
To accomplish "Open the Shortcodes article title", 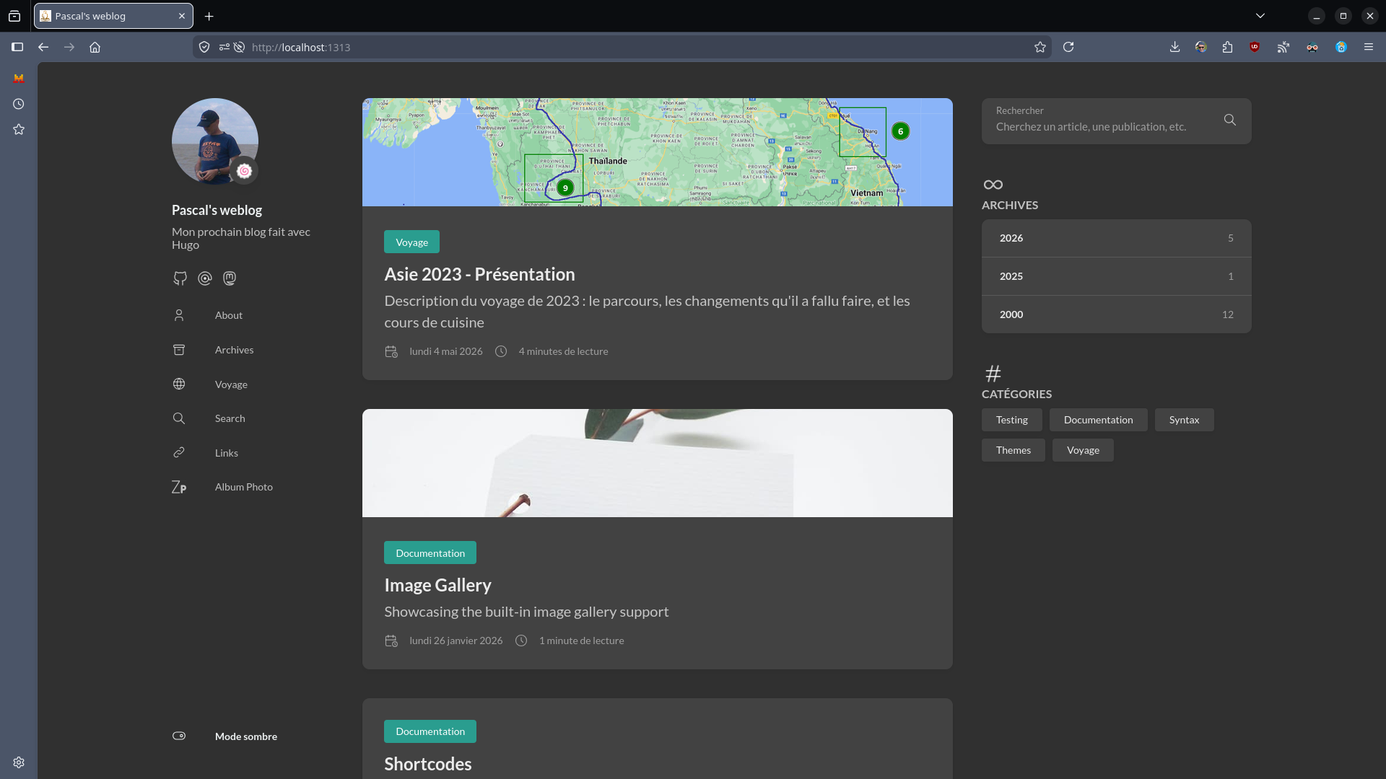I will [x=427, y=764].
